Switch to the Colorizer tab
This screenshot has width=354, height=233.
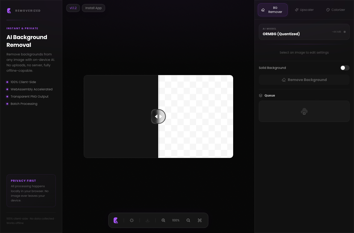point(336,10)
